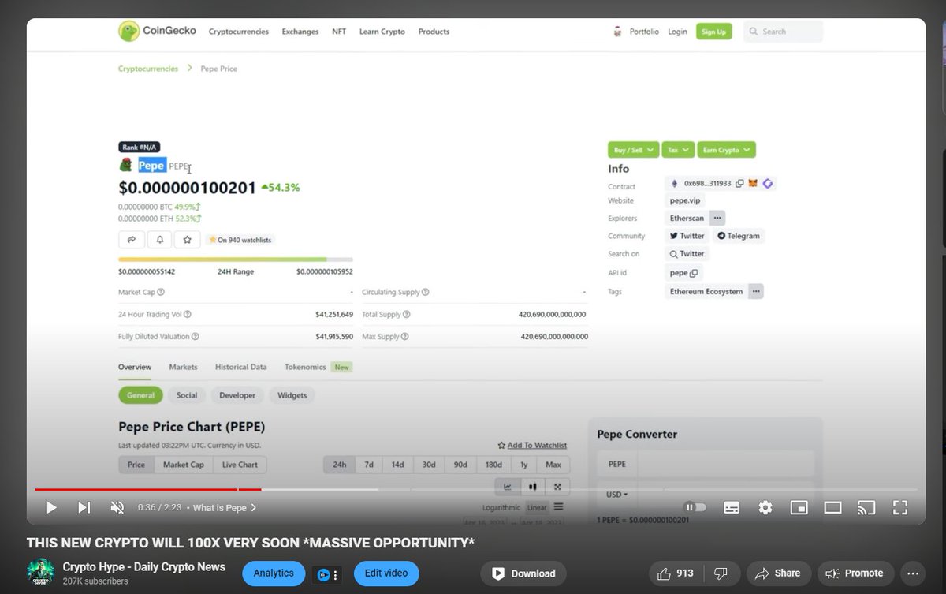This screenshot has height=594, width=946.
Task: Cast the video to a TV
Action: pyautogui.click(x=866, y=507)
